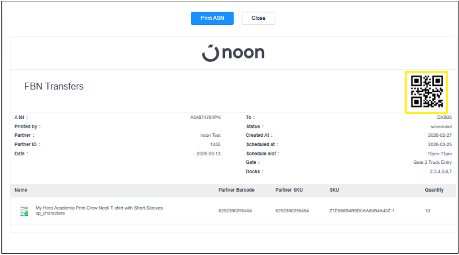
Task: Click the Partner SKU column header
Action: point(289,190)
